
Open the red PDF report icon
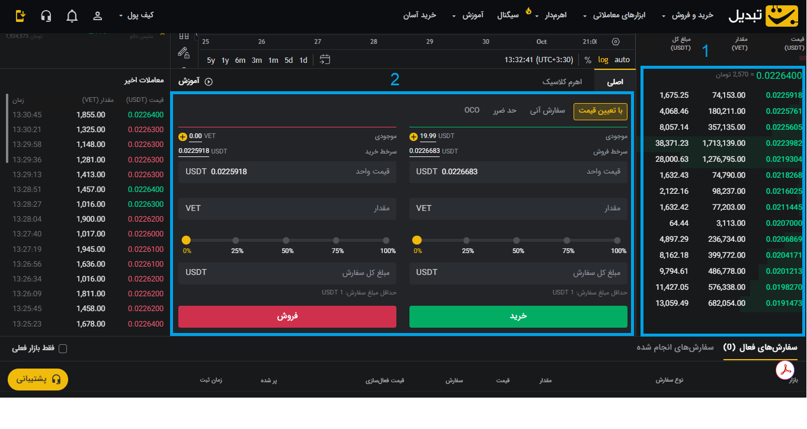784,370
